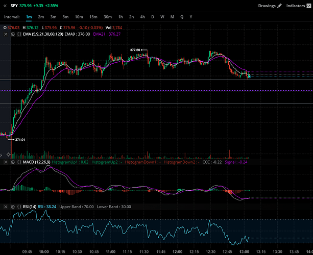Image resolution: width=313 pixels, height=255 pixels.
Task: Open RSI settings braces icon
Action: pos(19,207)
